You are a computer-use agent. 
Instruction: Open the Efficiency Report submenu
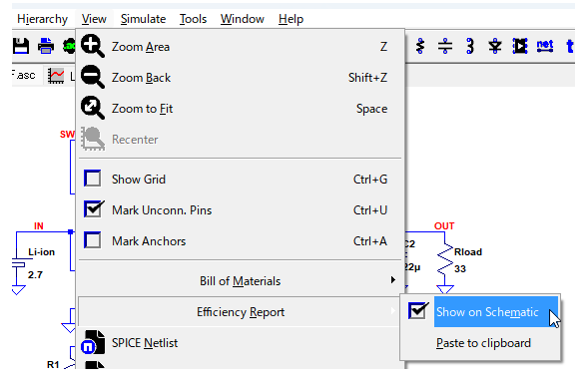[x=240, y=312]
